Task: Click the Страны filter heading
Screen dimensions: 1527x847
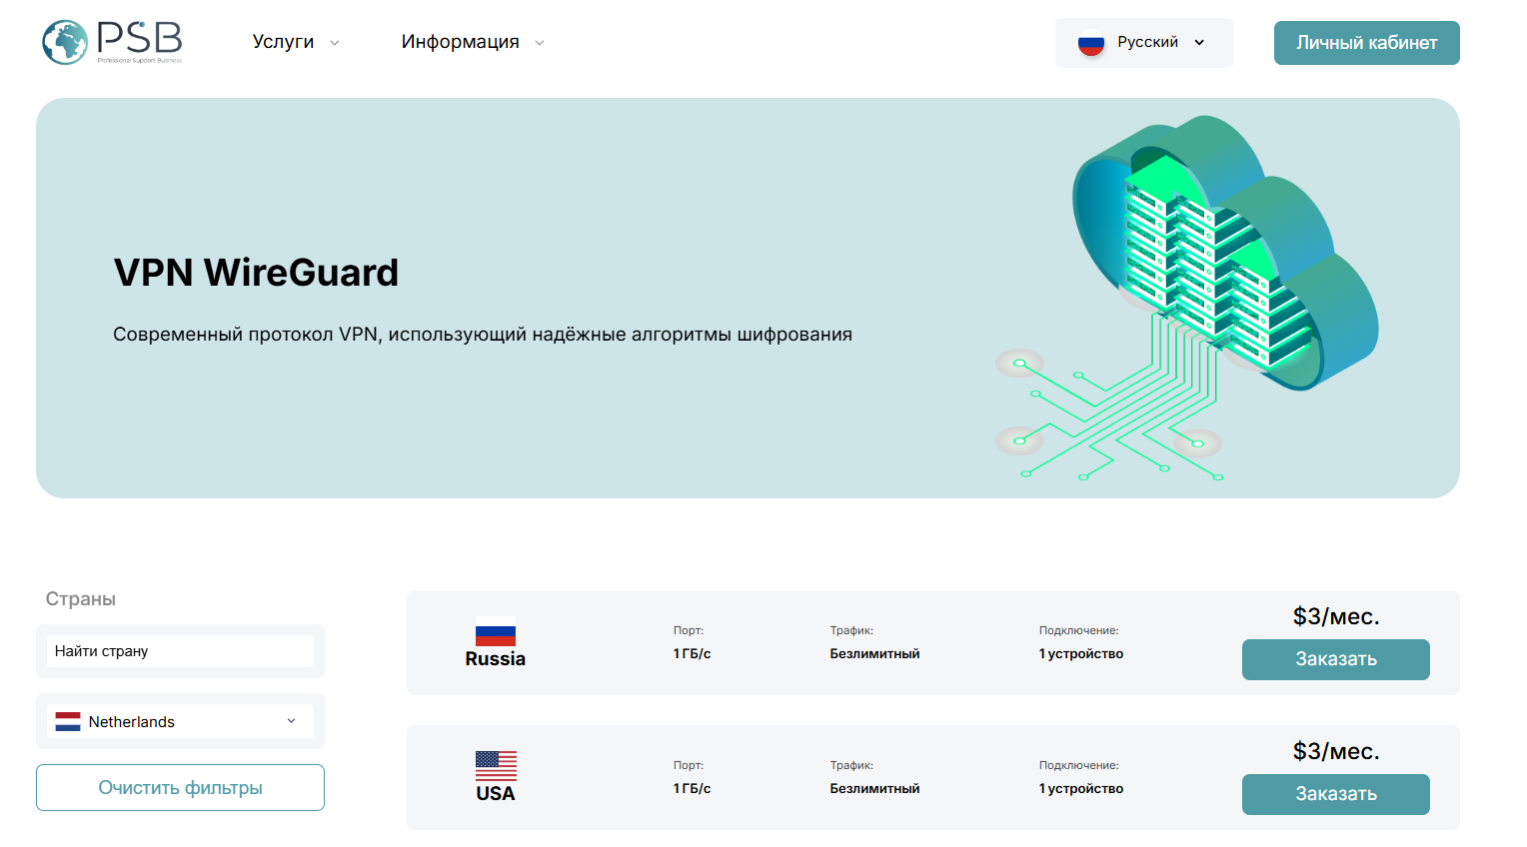Action: click(x=81, y=599)
